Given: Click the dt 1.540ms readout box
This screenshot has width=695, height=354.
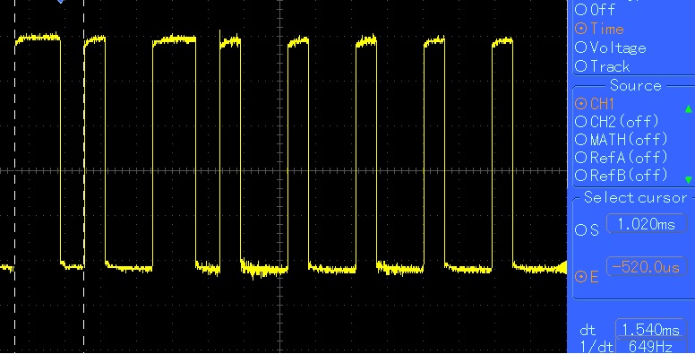Looking at the screenshot, I should point(650,329).
